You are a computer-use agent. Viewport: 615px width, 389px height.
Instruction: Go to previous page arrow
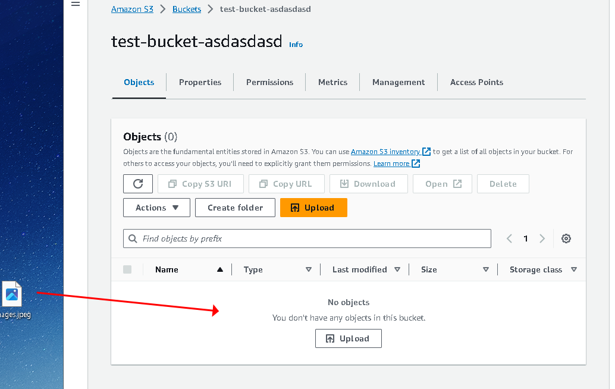click(x=509, y=239)
